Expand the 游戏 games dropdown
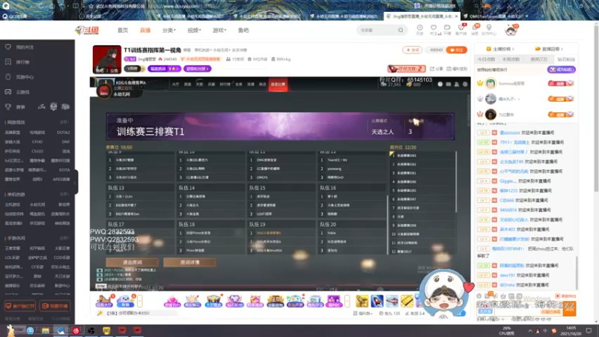The height and width of the screenshot is (337, 599). coord(219,30)
